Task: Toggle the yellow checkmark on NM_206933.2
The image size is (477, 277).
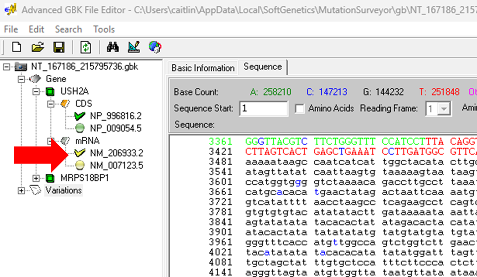Action: pyautogui.click(x=80, y=153)
